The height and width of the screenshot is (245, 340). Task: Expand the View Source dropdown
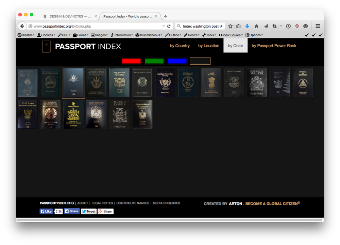coord(231,35)
